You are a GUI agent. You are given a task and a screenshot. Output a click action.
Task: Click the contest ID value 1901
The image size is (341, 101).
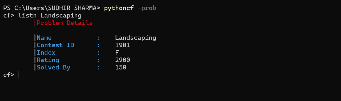tap(122, 45)
